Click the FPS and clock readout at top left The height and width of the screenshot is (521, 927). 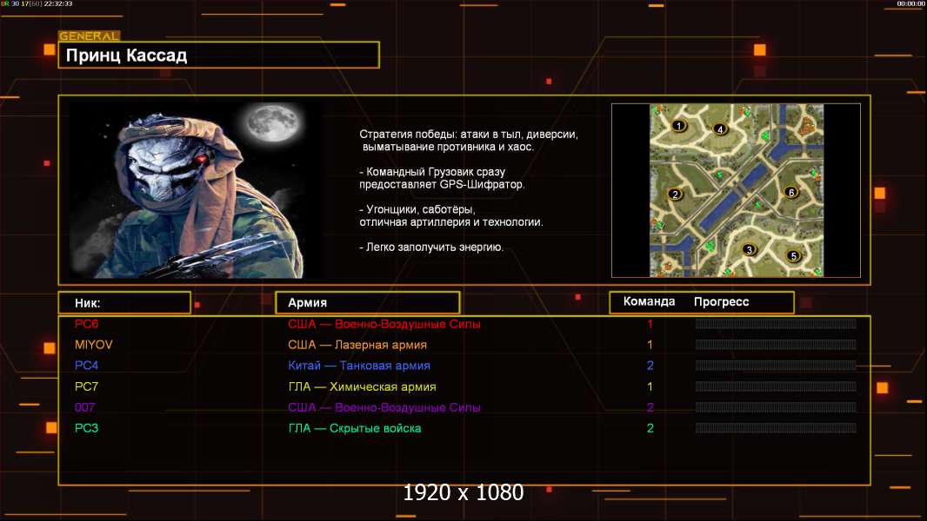37,3
